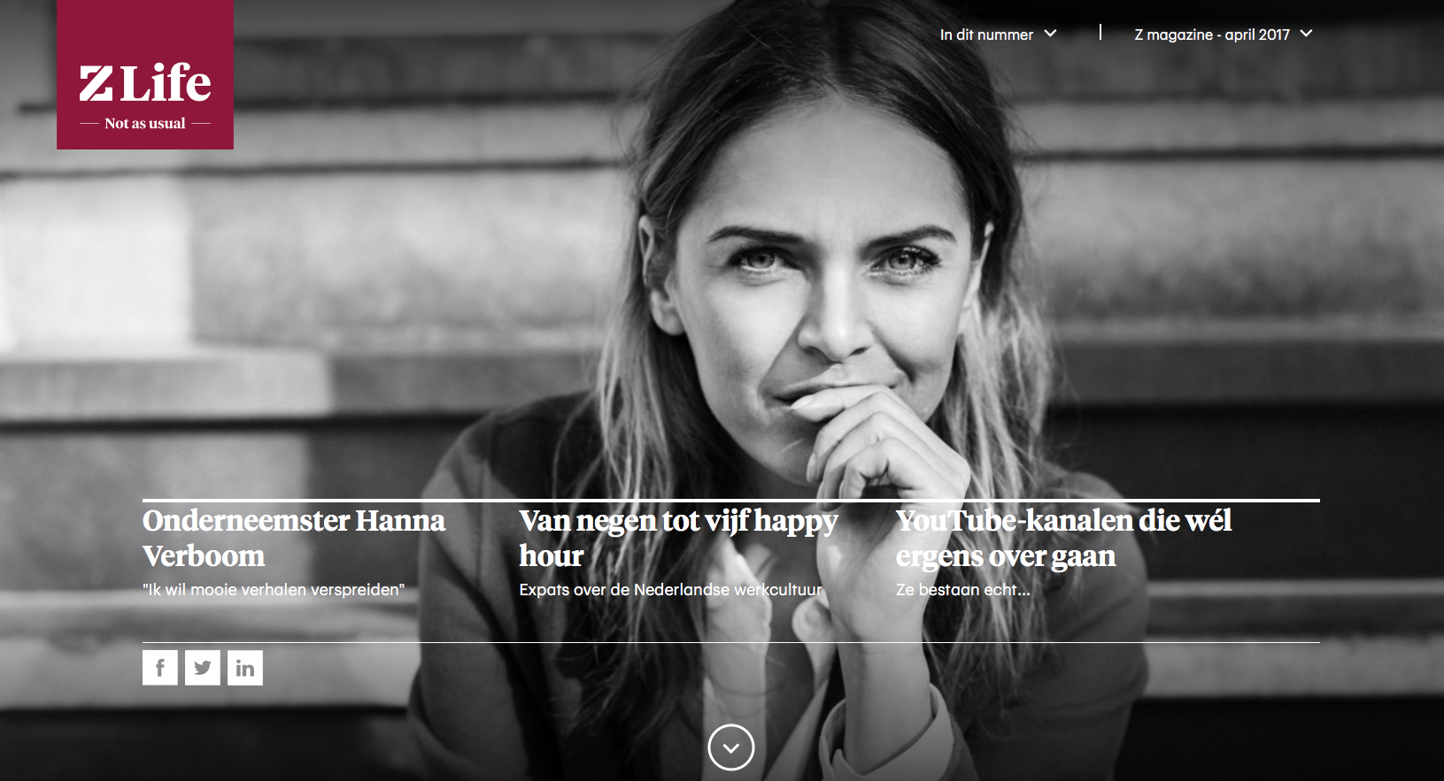Click subtitle 'Ik wil mooie verhalen verspreiden'
The height and width of the screenshot is (781, 1444).
click(x=274, y=590)
